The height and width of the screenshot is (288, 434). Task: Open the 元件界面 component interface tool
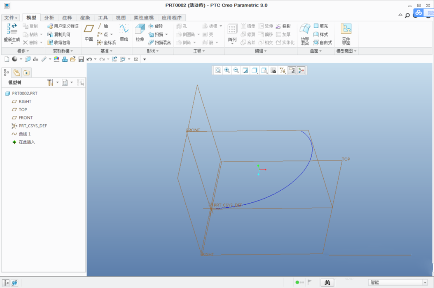click(346, 35)
